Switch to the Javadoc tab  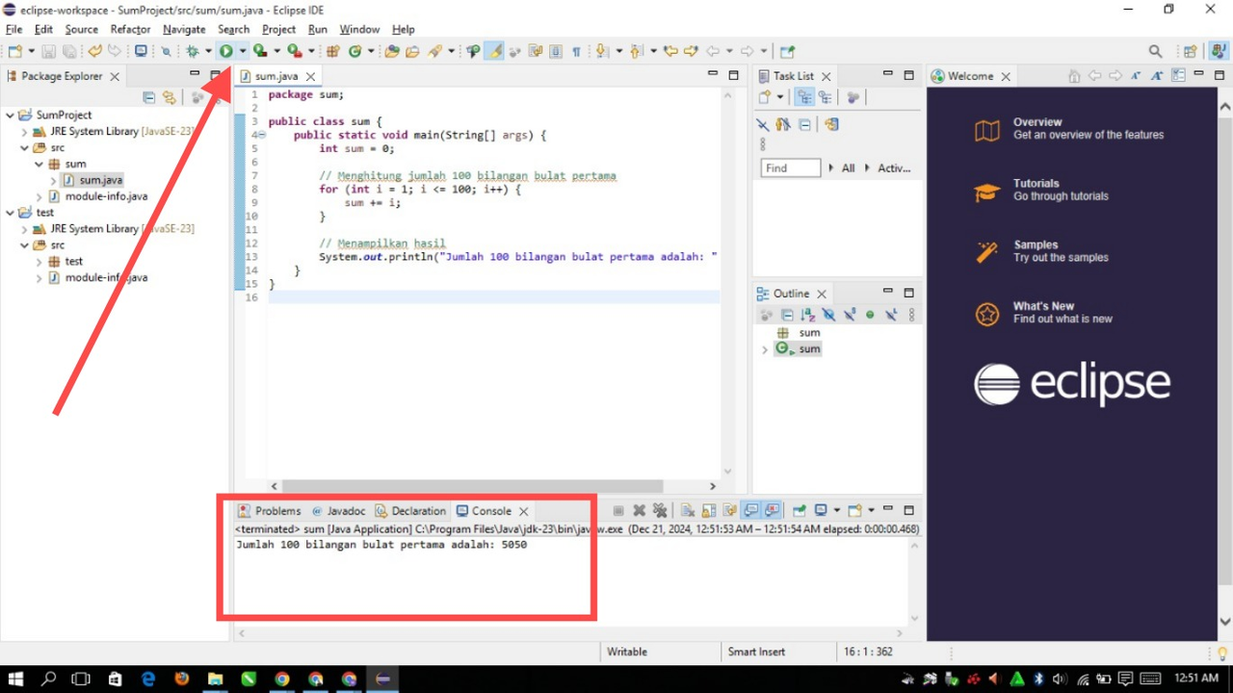[x=338, y=511]
